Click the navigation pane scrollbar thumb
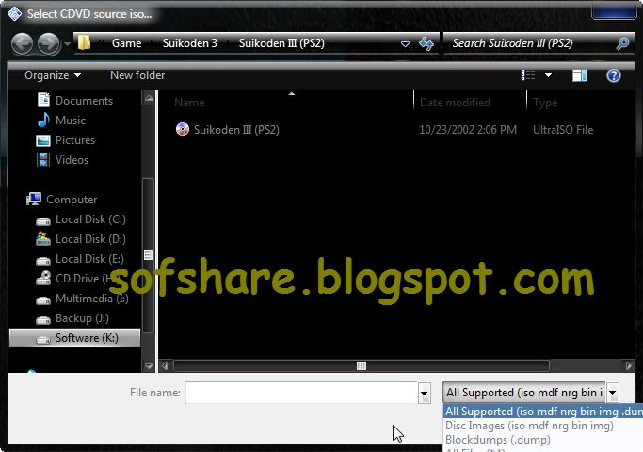Viewport: 643px width, 452px height. [x=149, y=255]
